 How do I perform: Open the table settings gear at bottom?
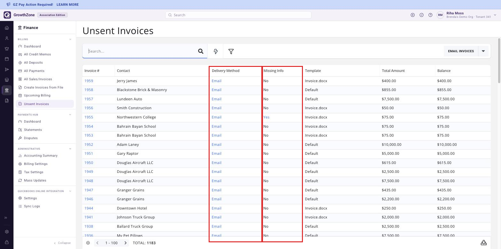pyautogui.click(x=88, y=243)
